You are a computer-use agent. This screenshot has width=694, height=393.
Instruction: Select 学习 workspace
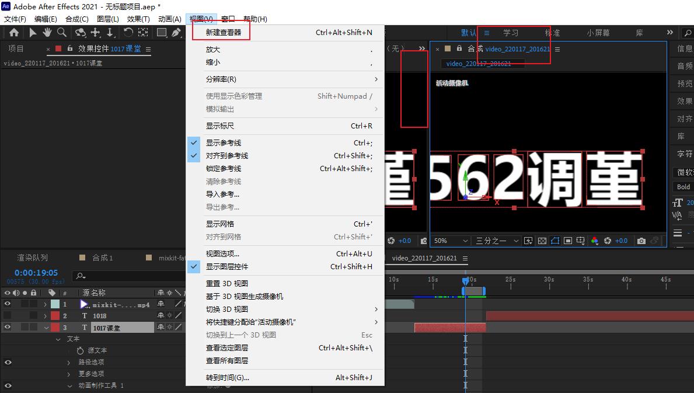(x=511, y=33)
